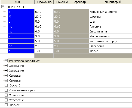132x108 pixels.
Task: Click the gray value cell 6.60
Action: [x=62, y=26]
